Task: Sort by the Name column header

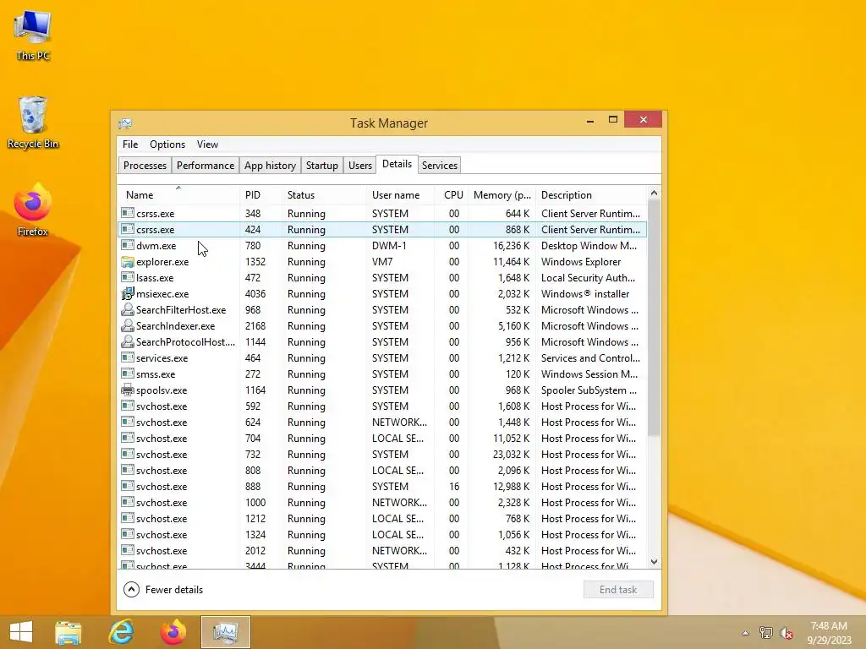Action: point(178,195)
